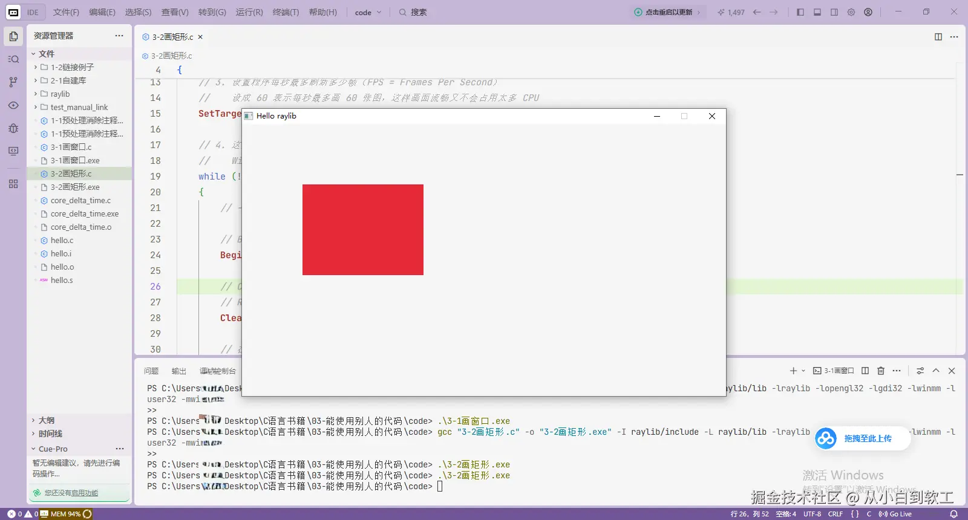Click the 拖拽至此上传 upload button
968x520 pixels.
pyautogui.click(x=862, y=438)
